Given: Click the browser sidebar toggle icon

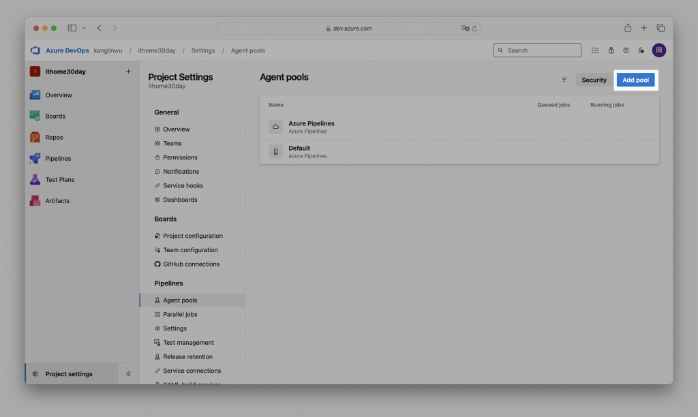Looking at the screenshot, I should coord(72,28).
